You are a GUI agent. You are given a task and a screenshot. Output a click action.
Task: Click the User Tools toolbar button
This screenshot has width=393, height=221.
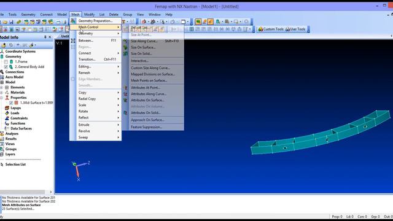[295, 29]
